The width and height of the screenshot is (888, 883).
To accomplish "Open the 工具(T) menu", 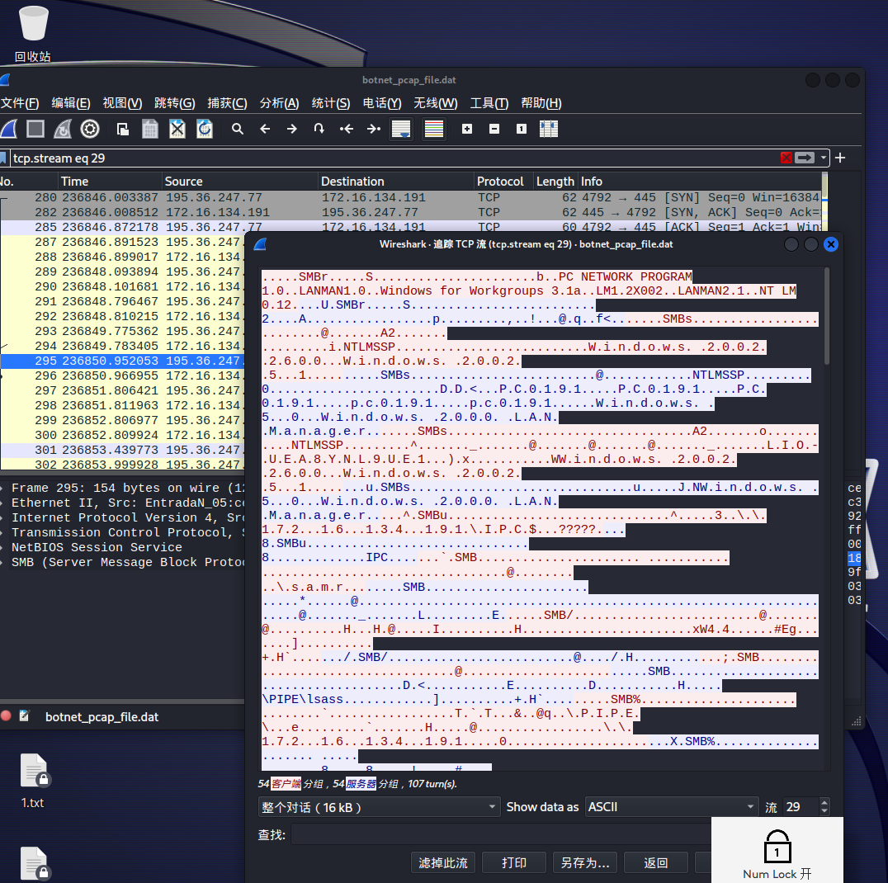I will (x=489, y=103).
